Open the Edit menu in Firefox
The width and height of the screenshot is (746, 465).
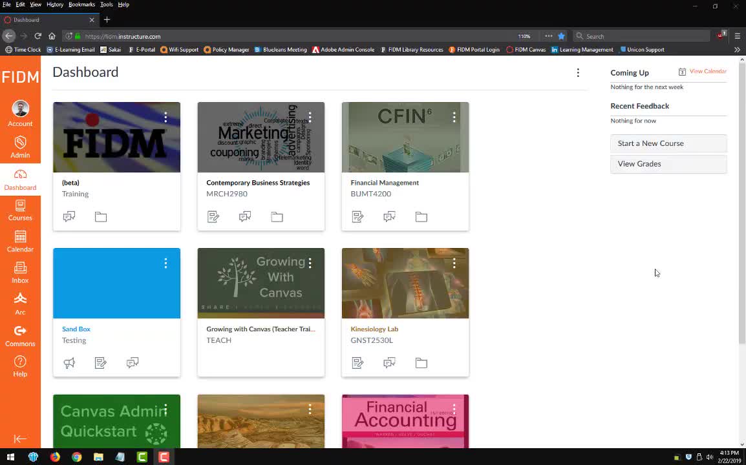click(21, 5)
